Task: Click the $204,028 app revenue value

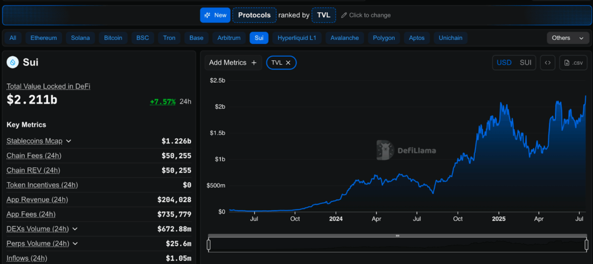Action: coord(174,200)
